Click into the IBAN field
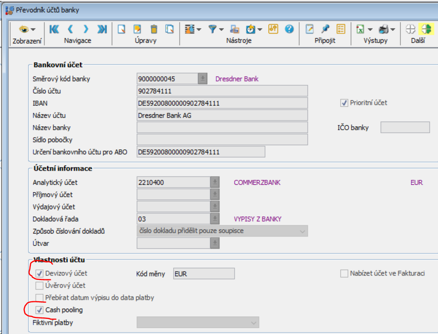The width and height of the screenshot is (438, 334). [222, 103]
